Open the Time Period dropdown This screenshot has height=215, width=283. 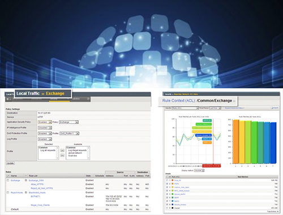(215, 108)
